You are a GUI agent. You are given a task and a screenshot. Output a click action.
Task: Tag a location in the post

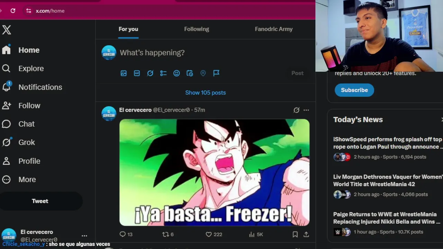pos(203,73)
